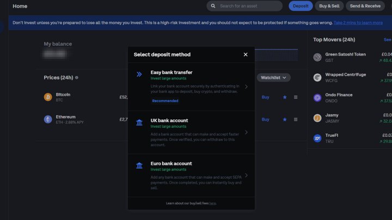392x220 pixels.
Task: Click the Ondo Finance icon
Action: tap(317, 98)
